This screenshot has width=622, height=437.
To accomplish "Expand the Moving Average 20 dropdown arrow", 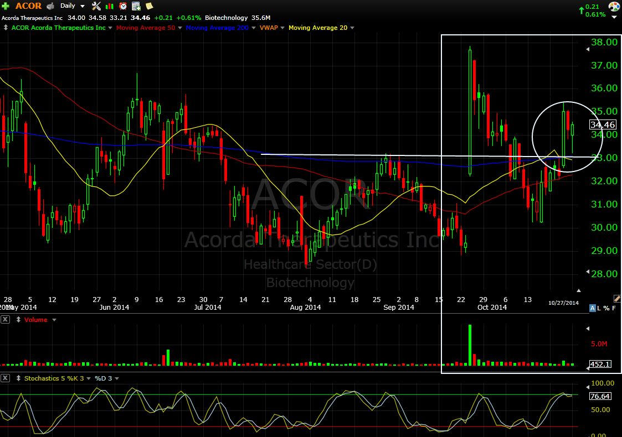I will point(352,28).
